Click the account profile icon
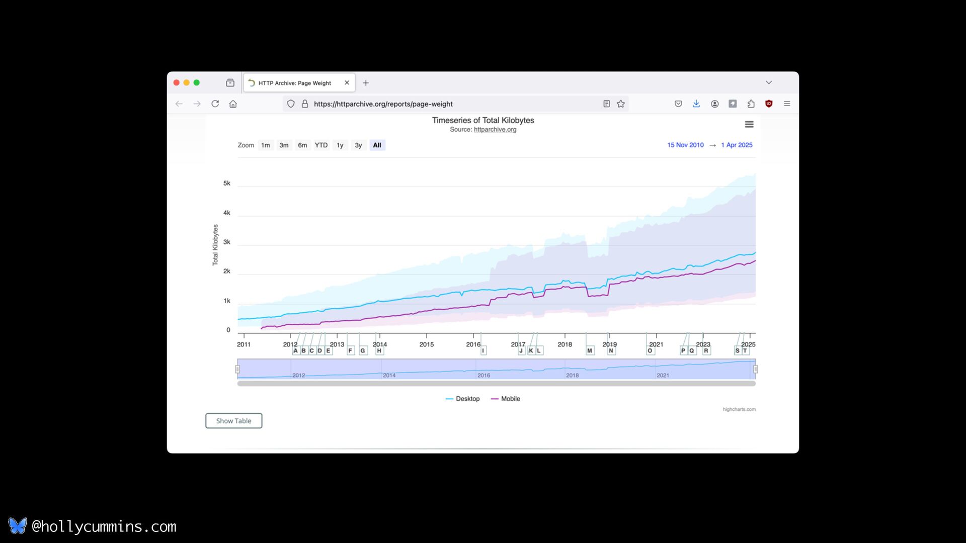The height and width of the screenshot is (543, 966). pos(714,104)
